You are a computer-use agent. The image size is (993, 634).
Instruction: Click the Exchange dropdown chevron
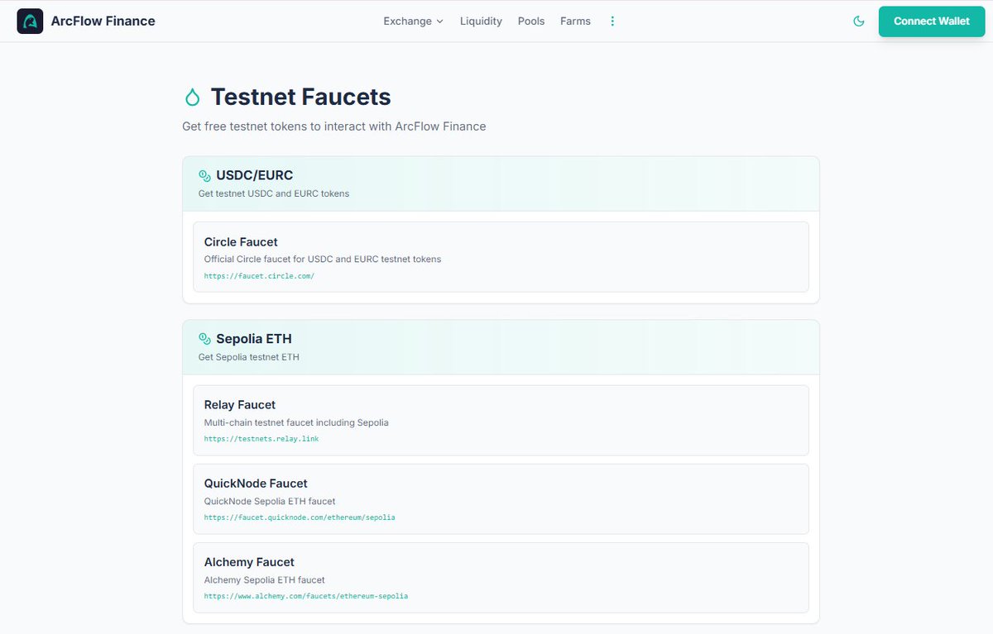439,21
